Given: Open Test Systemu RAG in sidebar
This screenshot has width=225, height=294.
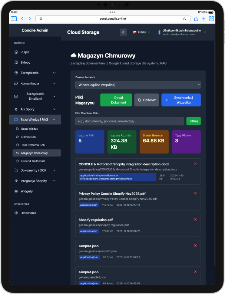Looking at the screenshot, I should [33, 145].
